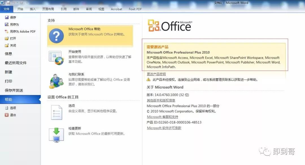305x165 pixels.
Task: Click the 与我们联系 title text
Action: (x=76, y=74)
